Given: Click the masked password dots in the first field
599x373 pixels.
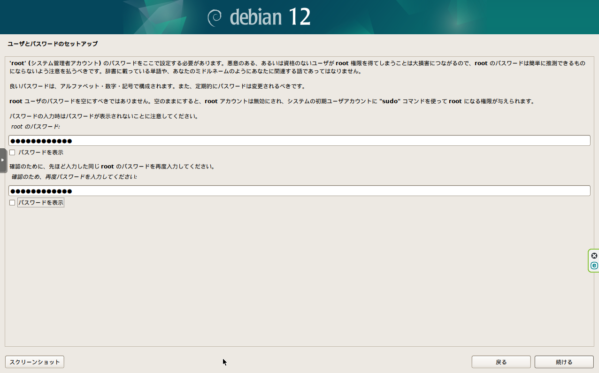Looking at the screenshot, I should (40, 140).
